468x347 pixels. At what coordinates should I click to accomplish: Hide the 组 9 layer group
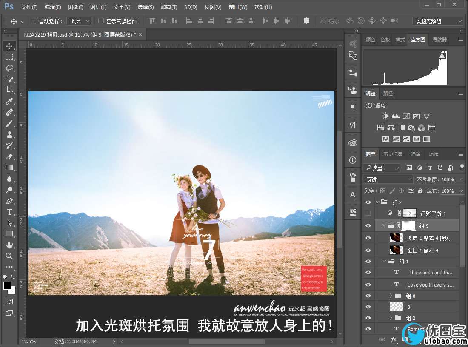point(368,225)
